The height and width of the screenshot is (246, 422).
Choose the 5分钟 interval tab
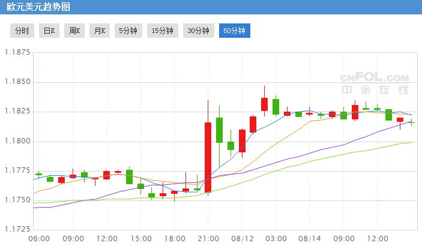coord(128,31)
